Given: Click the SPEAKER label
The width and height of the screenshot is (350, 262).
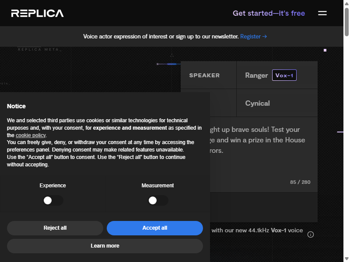Looking at the screenshot, I should click(204, 75).
